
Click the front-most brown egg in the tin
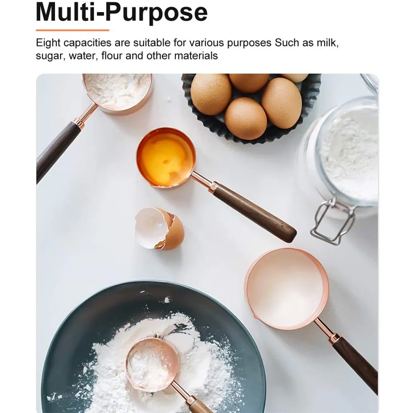(x=246, y=118)
